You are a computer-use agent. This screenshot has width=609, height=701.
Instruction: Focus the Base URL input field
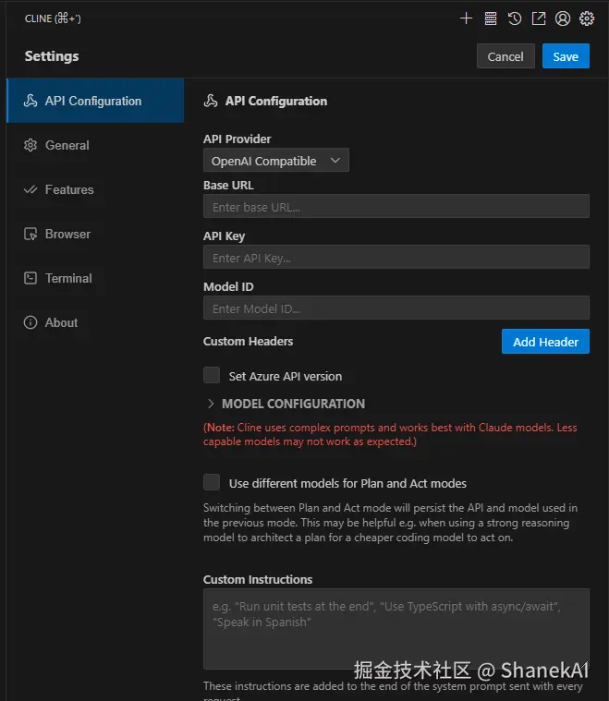(x=396, y=207)
